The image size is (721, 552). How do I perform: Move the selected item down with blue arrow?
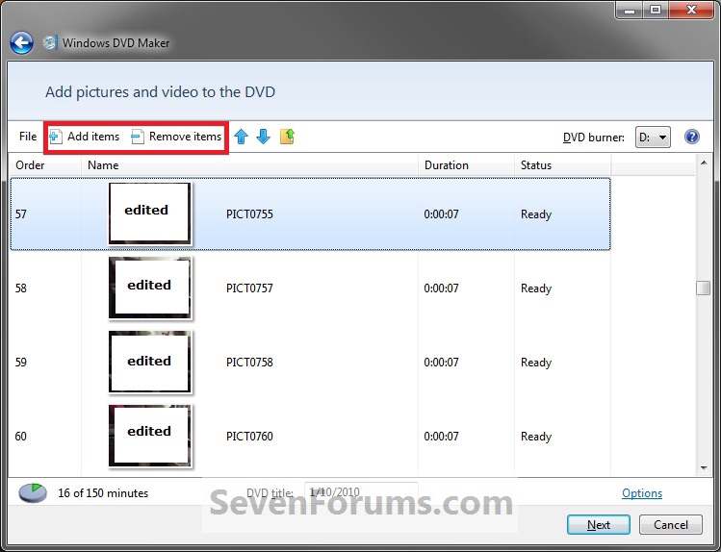[263, 137]
